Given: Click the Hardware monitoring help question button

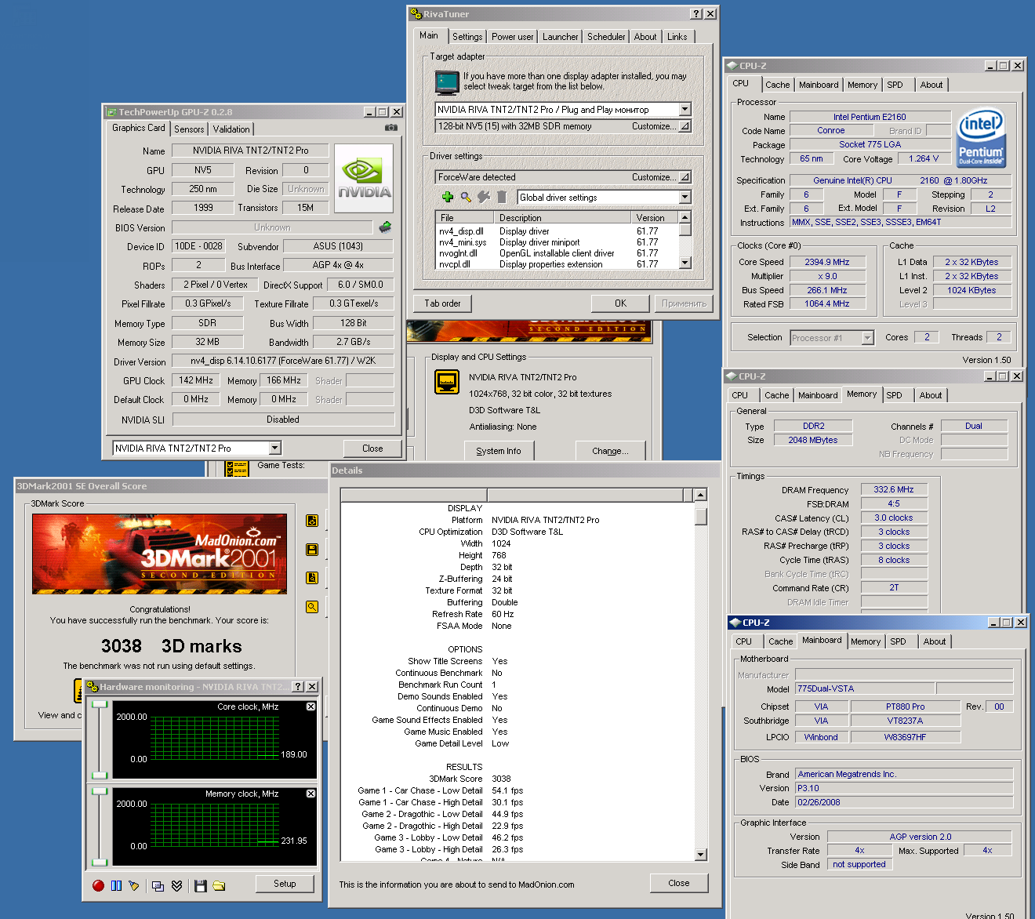Looking at the screenshot, I should (298, 687).
